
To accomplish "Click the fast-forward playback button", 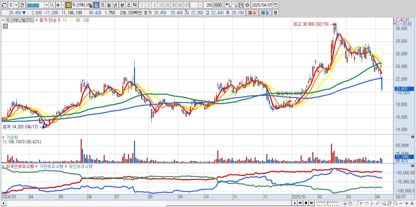I will tap(312, 203).
